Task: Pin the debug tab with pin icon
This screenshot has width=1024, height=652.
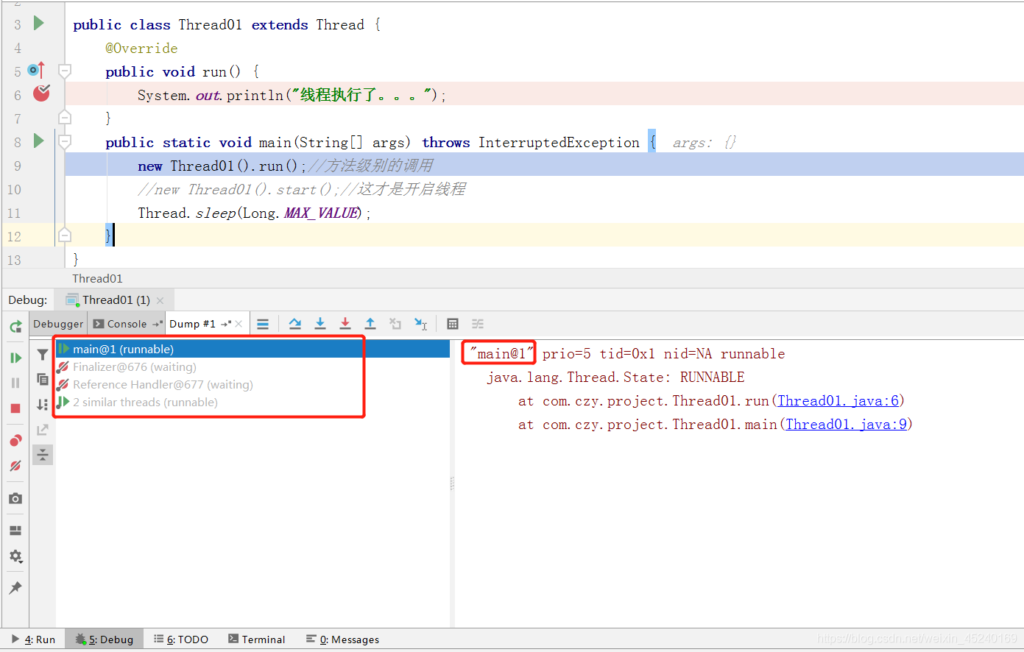Action: click(15, 588)
